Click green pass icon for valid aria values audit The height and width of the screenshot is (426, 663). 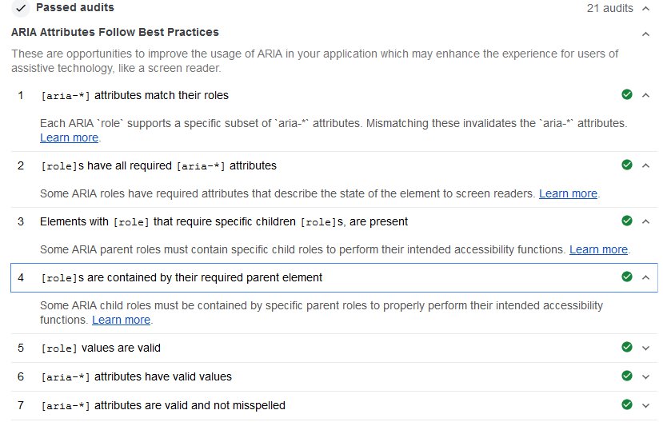tap(627, 376)
